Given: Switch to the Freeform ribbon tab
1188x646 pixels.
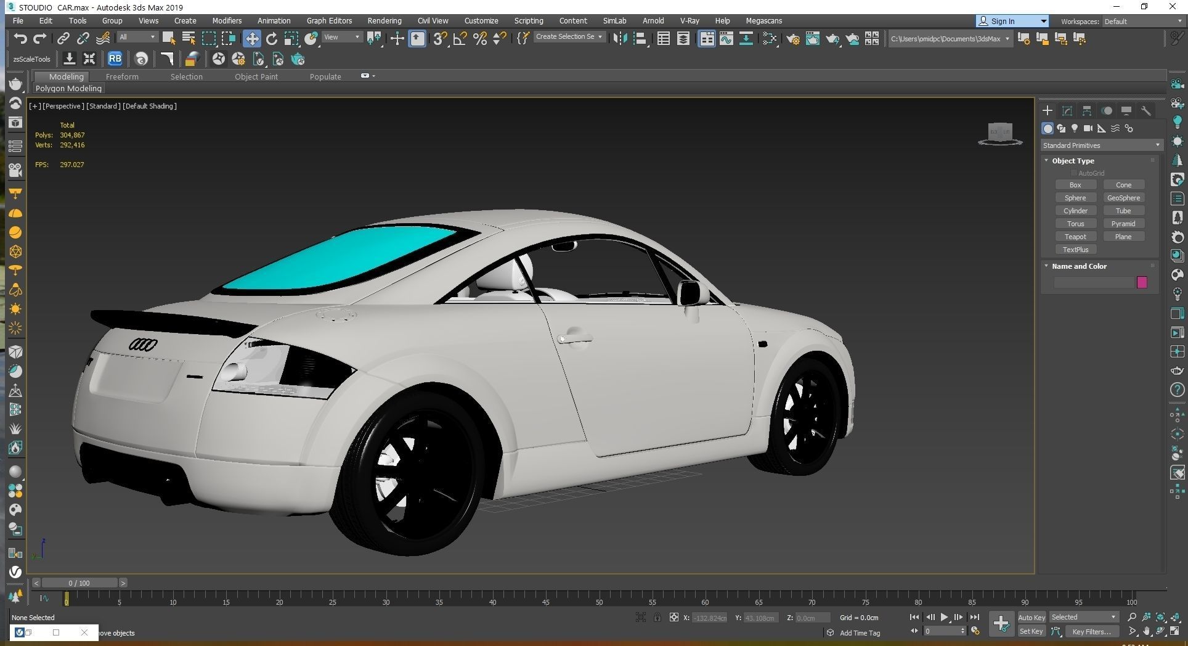Looking at the screenshot, I should pos(122,77).
